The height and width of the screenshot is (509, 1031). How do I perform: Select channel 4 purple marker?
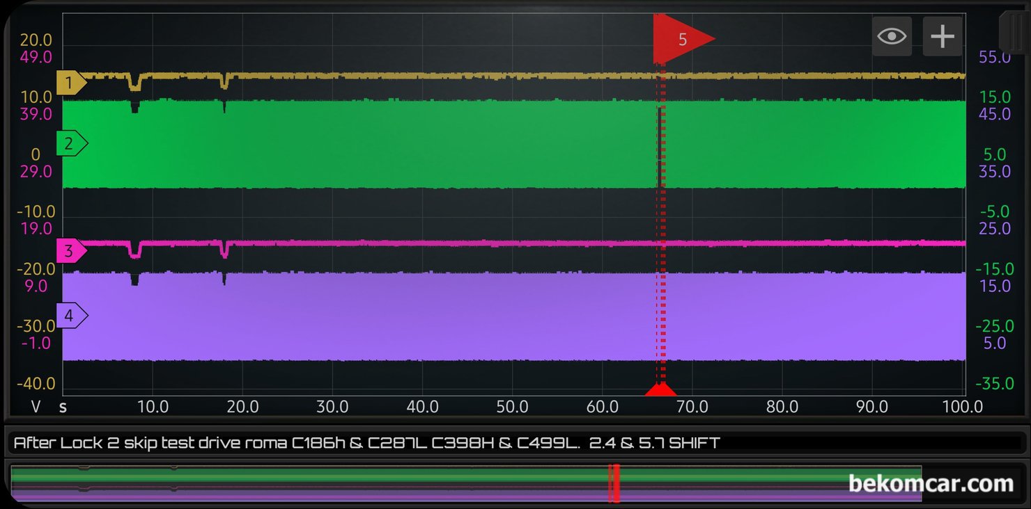pyautogui.click(x=72, y=316)
